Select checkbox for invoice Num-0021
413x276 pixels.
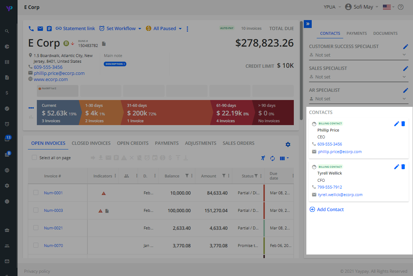click(x=36, y=228)
